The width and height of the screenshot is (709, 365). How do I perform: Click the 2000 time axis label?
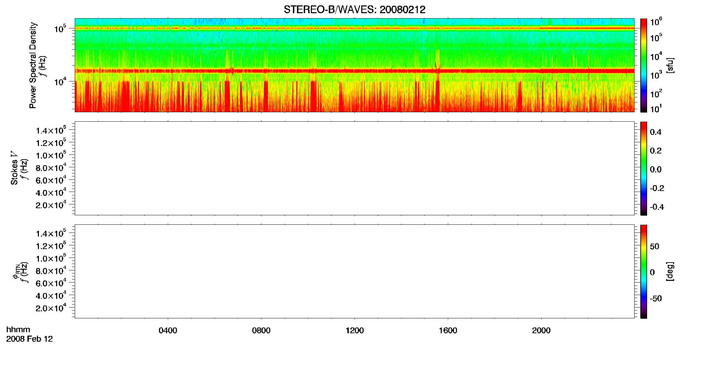click(541, 331)
